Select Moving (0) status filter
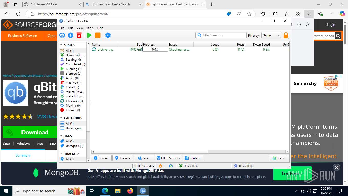 [x=73, y=106]
